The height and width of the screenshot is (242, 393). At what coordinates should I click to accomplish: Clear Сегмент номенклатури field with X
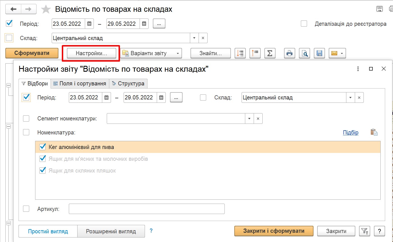coord(258,118)
